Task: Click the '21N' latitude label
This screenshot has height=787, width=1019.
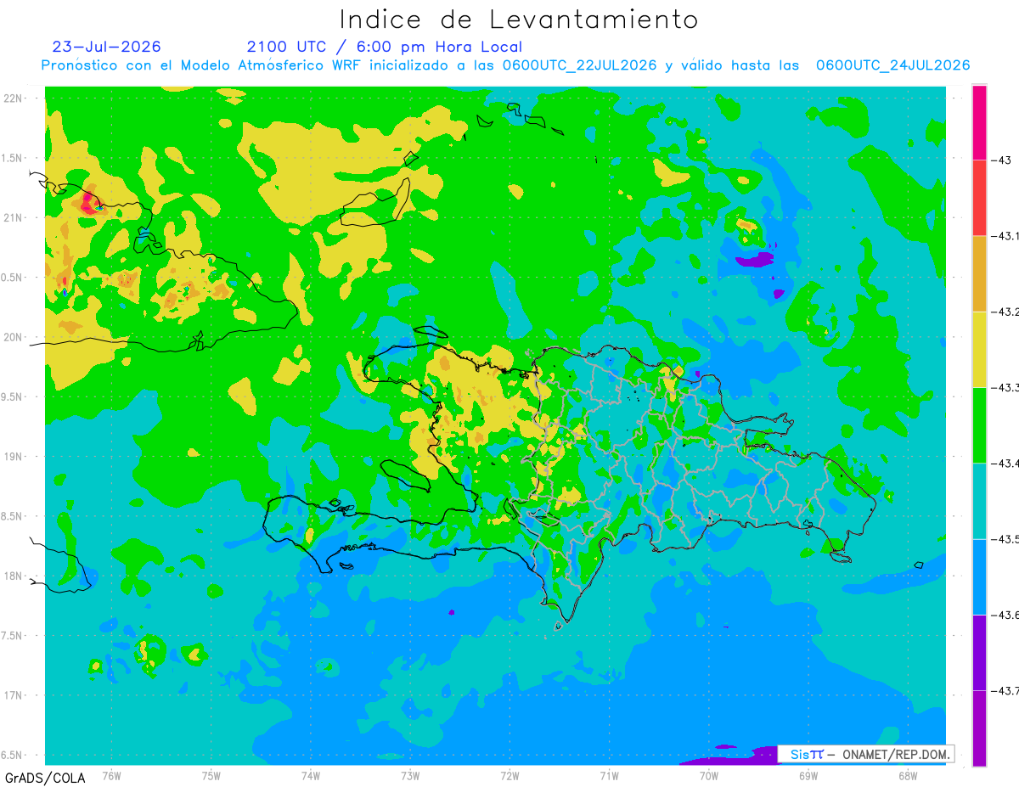Action: point(14,217)
